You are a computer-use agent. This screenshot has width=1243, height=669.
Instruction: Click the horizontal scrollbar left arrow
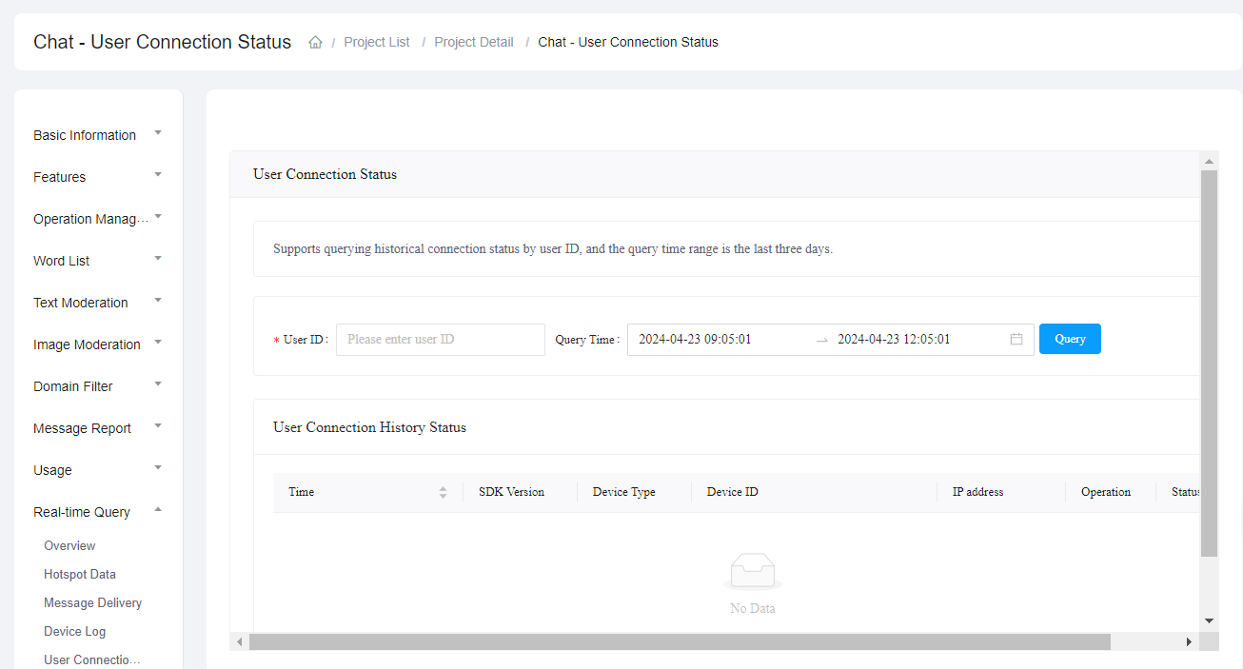(x=240, y=642)
